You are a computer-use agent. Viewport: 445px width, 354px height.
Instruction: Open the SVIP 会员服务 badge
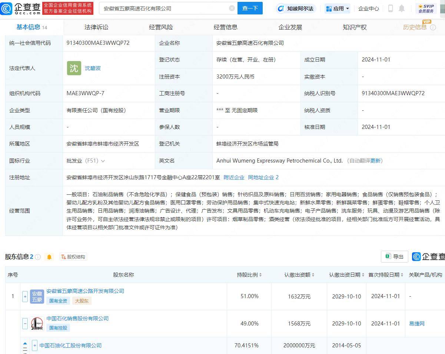coord(426,8)
